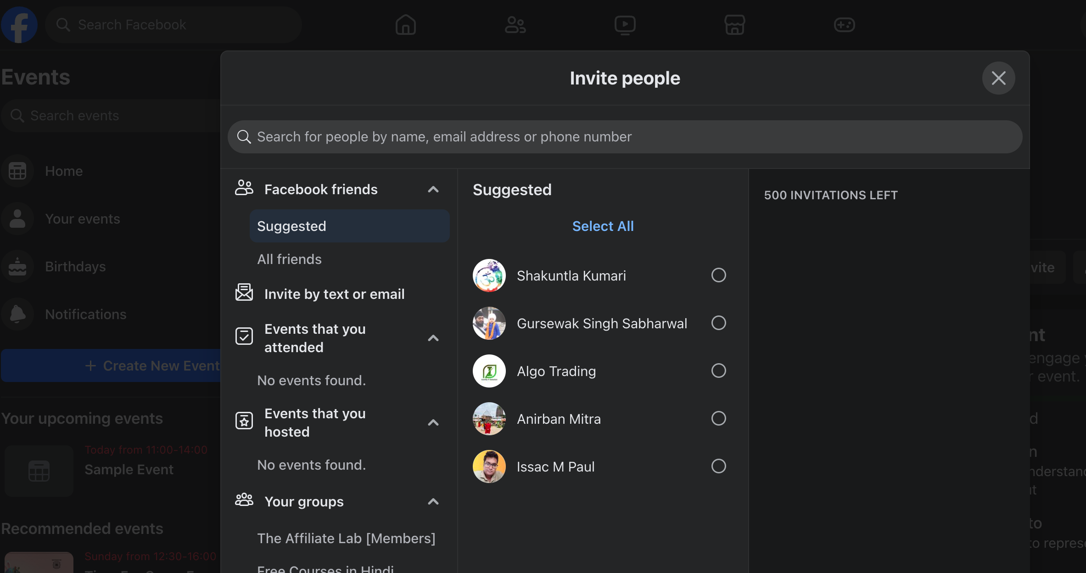This screenshot has height=573, width=1086.
Task: Click the Events that you hosted star icon
Action: tap(244, 421)
